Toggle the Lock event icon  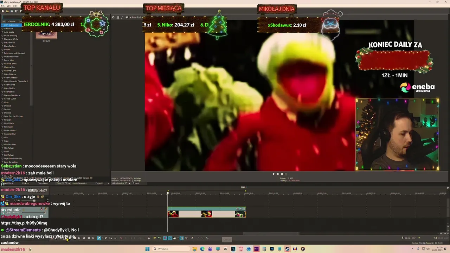pos(149,238)
